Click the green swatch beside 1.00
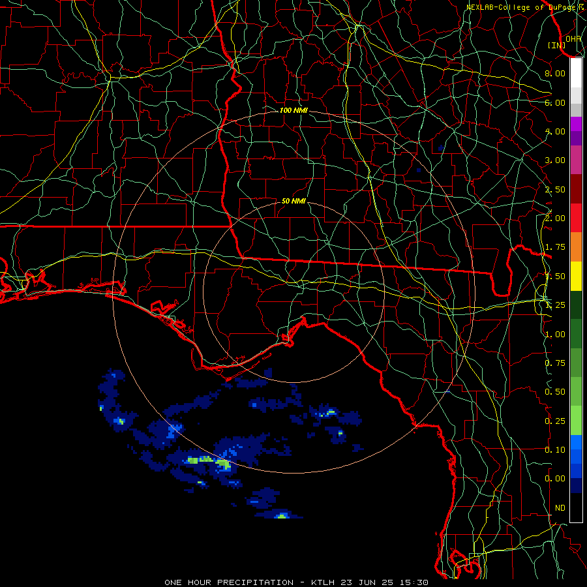This screenshot has height=587, width=587. pyautogui.click(x=576, y=334)
